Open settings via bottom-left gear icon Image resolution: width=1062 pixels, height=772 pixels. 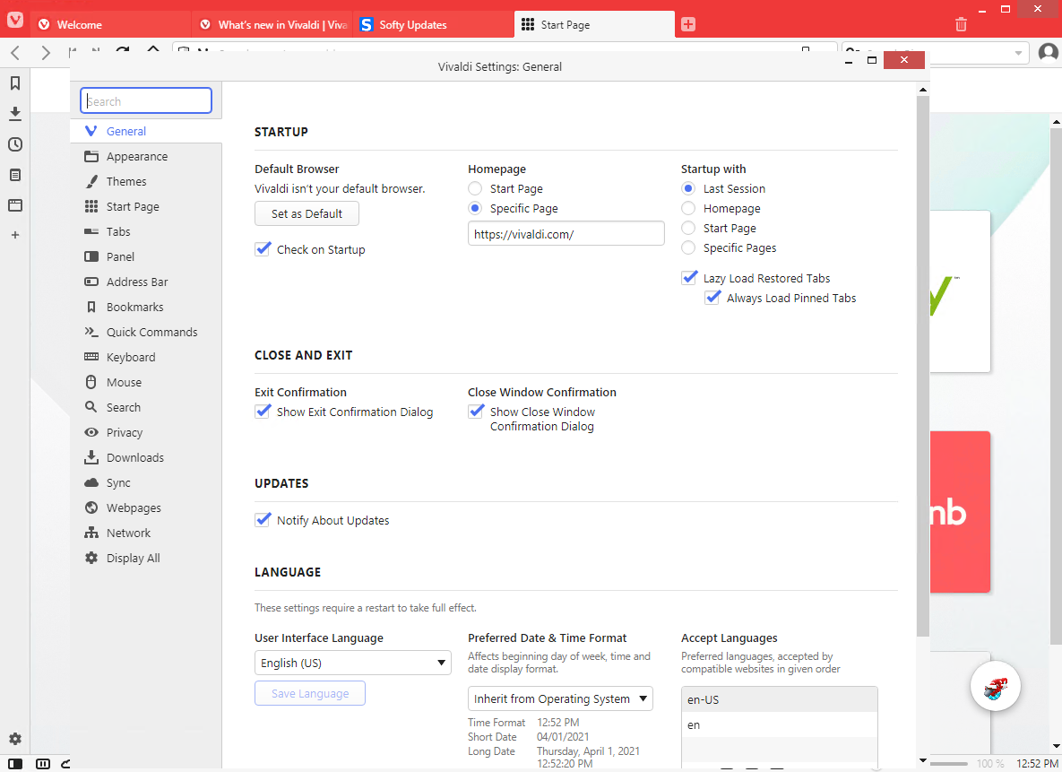click(x=15, y=739)
